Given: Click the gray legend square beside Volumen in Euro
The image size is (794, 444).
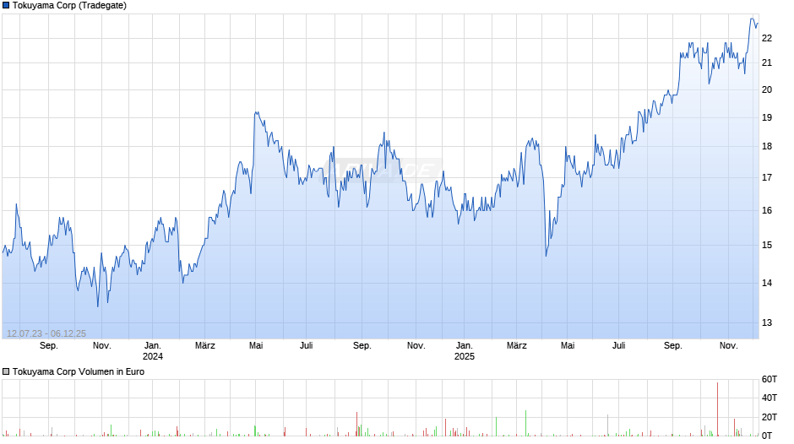Looking at the screenshot, I should 6,371.
